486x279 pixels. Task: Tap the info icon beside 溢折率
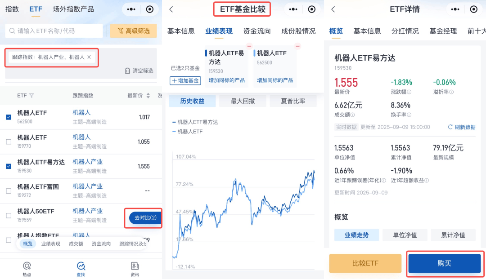451,92
